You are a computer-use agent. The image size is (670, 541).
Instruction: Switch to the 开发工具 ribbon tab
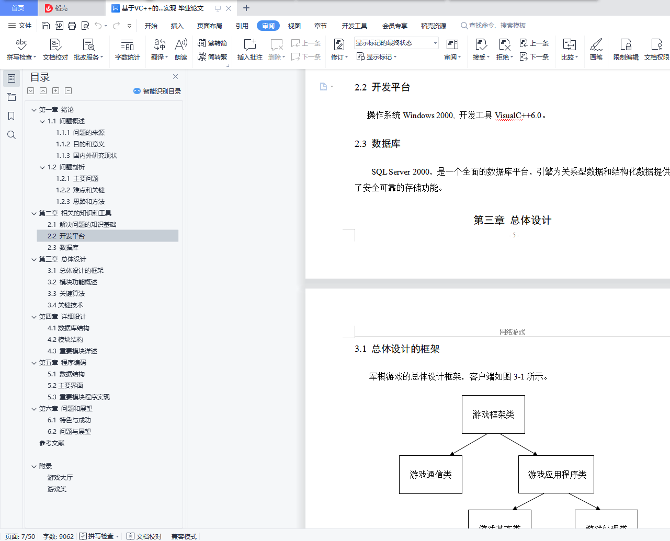point(355,26)
